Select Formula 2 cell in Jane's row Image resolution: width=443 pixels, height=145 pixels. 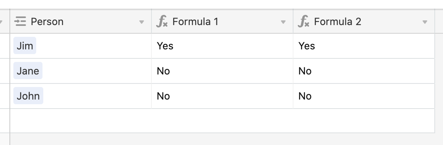(x=364, y=71)
